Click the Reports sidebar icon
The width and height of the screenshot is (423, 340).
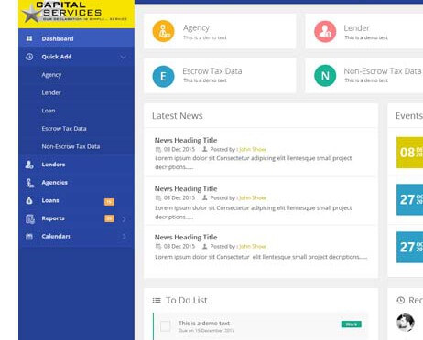pos(30,218)
